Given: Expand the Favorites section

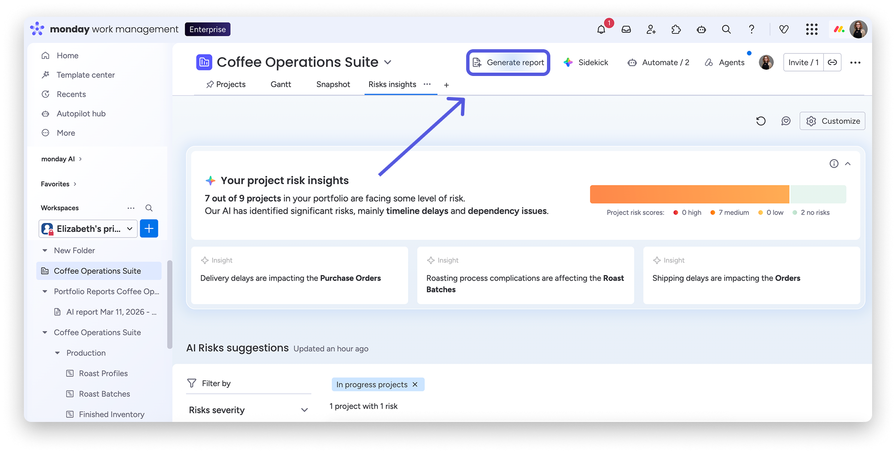Looking at the screenshot, I should click(x=59, y=184).
